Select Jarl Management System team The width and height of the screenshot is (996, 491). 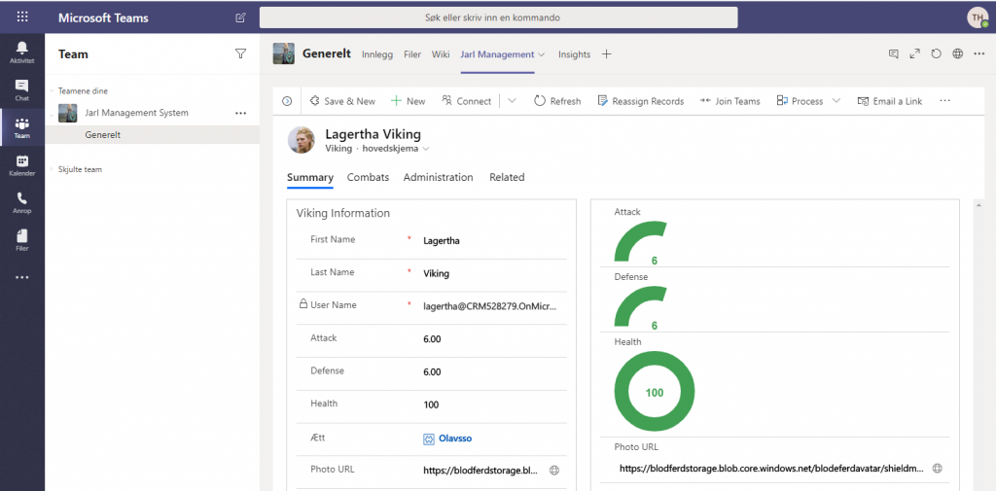pyautogui.click(x=136, y=113)
